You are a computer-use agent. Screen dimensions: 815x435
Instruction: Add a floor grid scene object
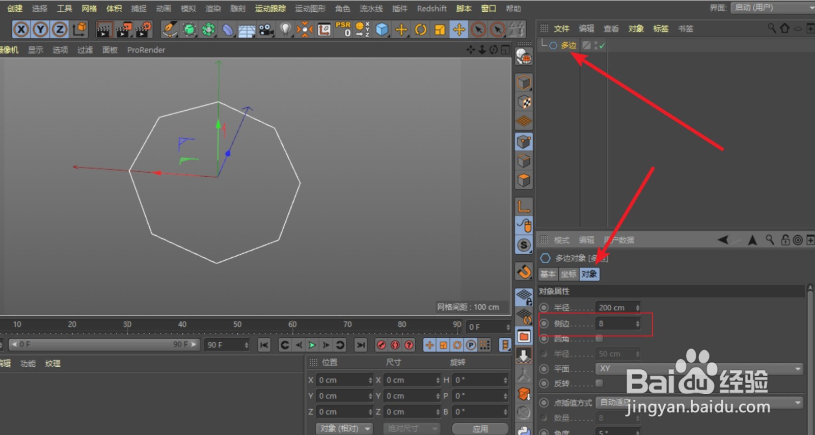[x=247, y=30]
